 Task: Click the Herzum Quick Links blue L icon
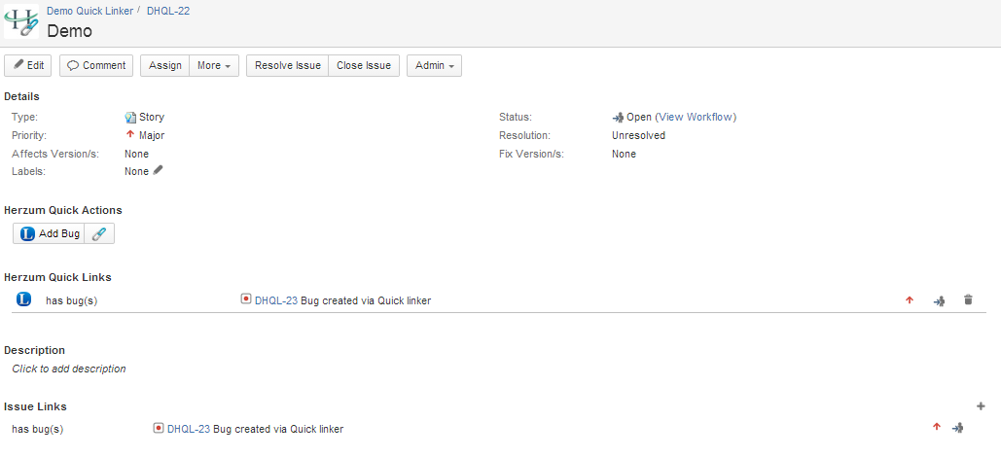(x=24, y=299)
